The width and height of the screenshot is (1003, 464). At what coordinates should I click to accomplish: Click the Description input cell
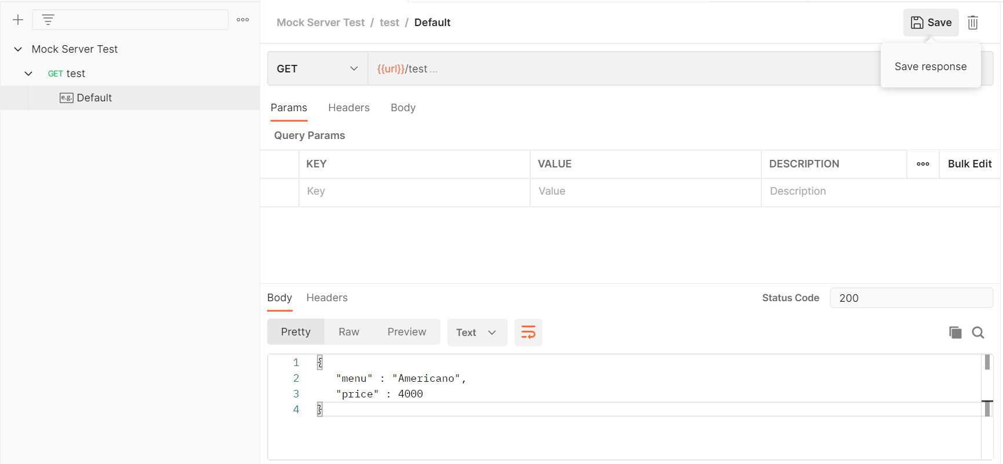(x=881, y=192)
